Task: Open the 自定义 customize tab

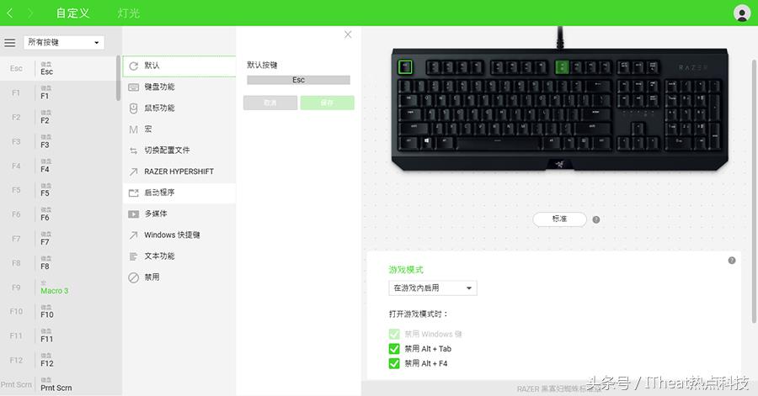Action: click(73, 13)
